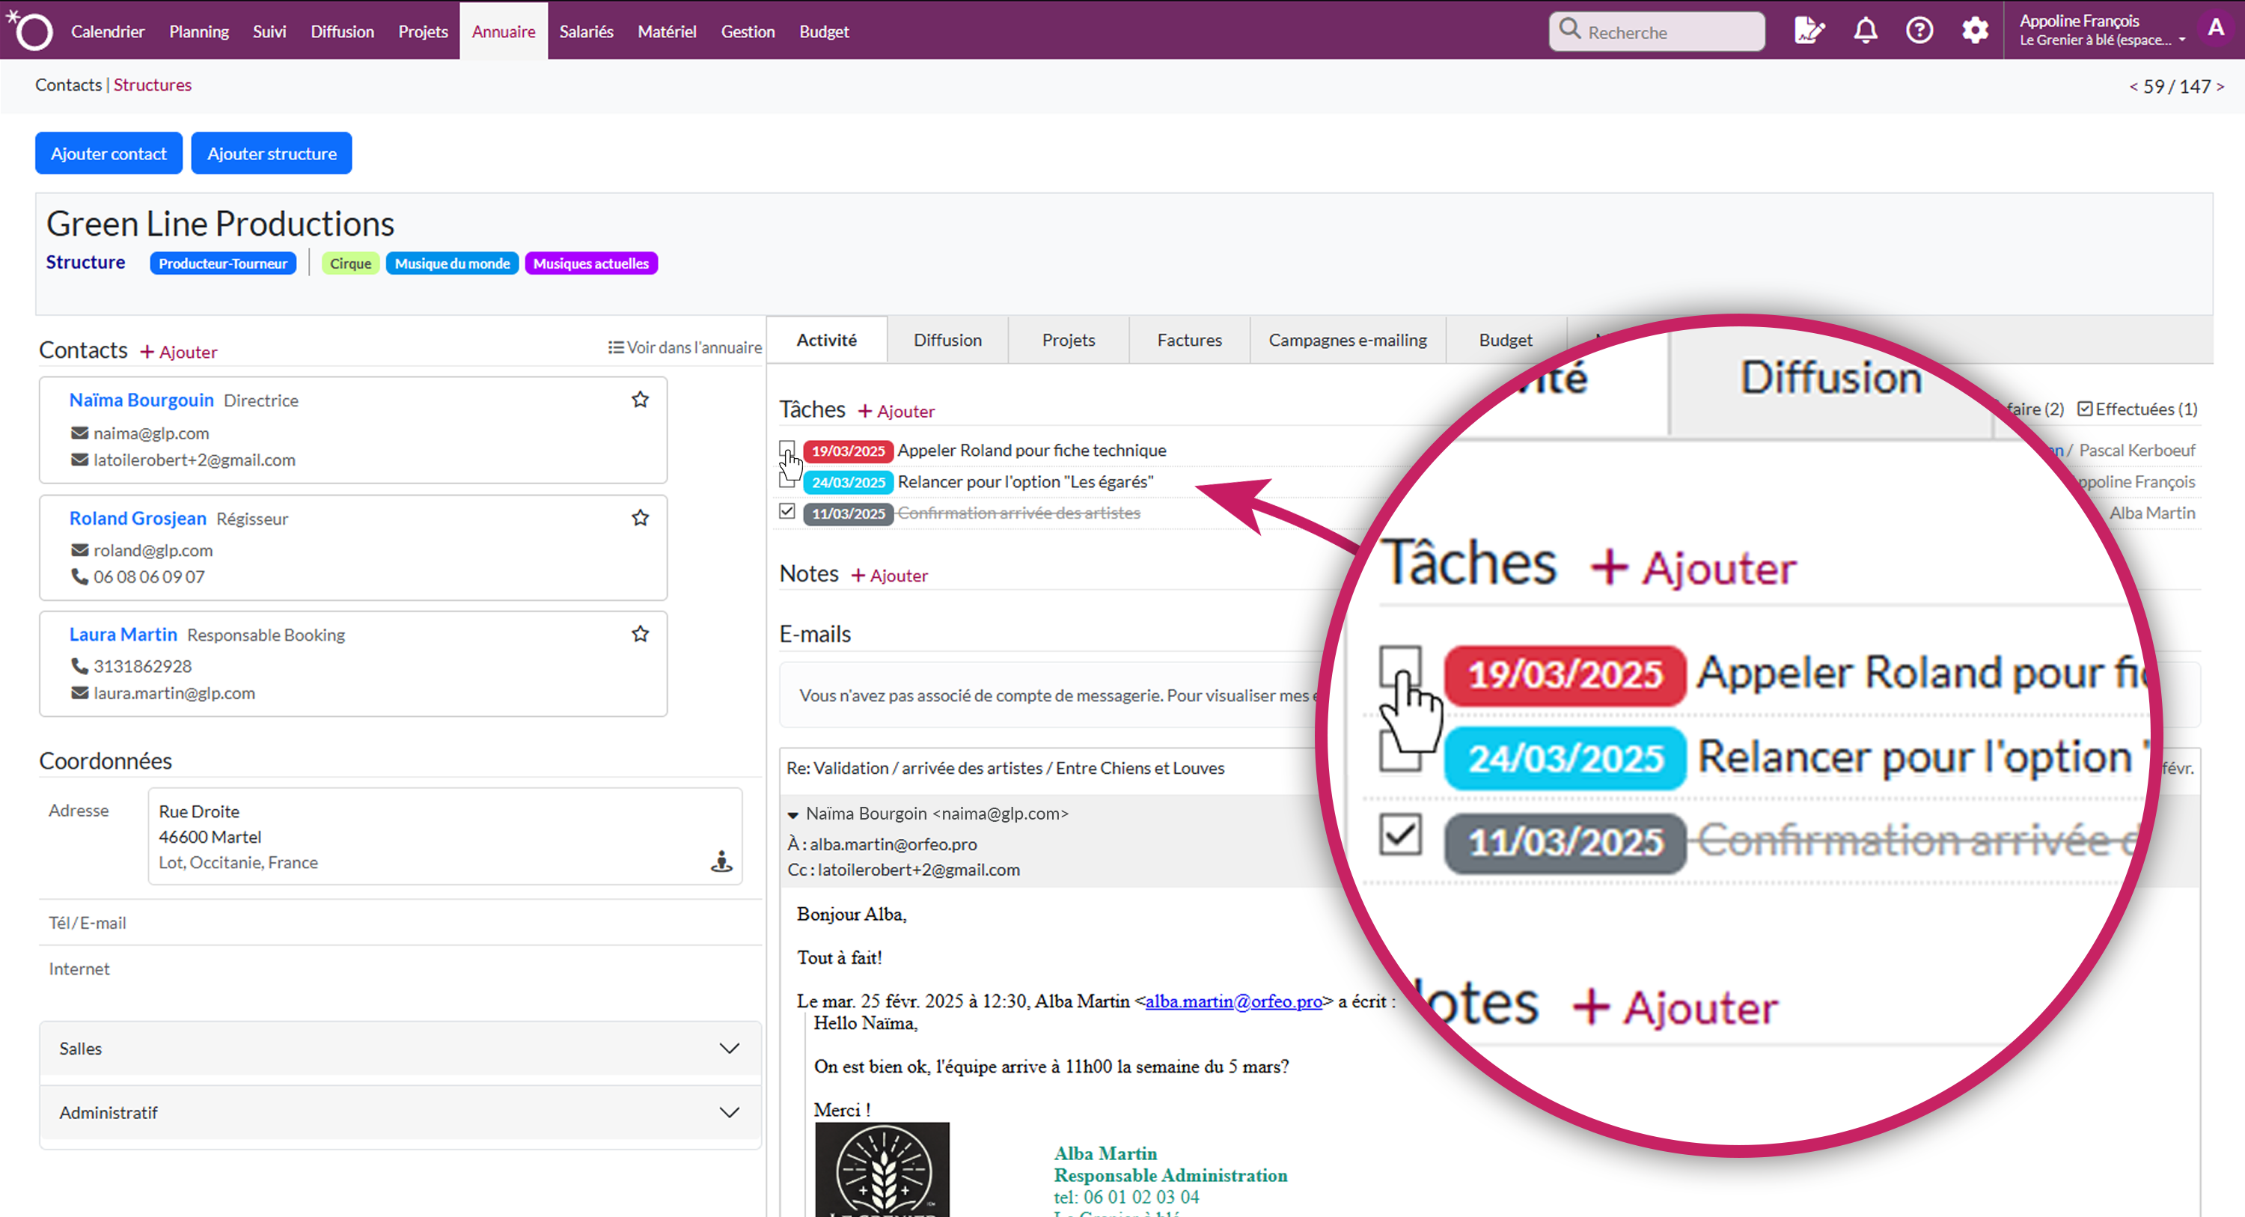Focus the Recherche search field
The image size is (2245, 1217).
tap(1657, 31)
